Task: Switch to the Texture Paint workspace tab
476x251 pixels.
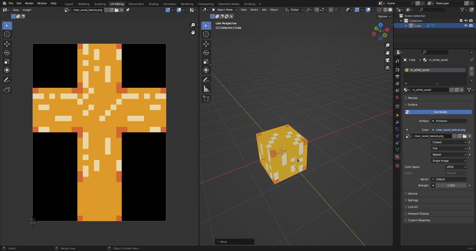Action: [136, 4]
